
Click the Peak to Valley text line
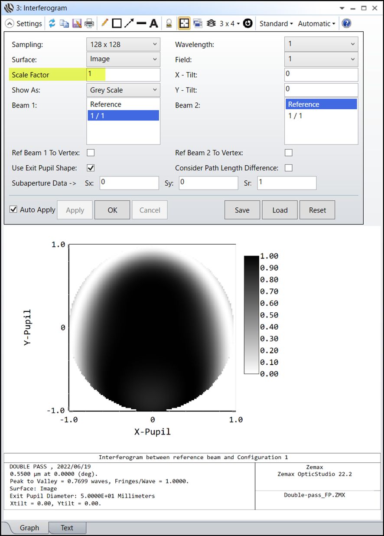tap(99, 481)
